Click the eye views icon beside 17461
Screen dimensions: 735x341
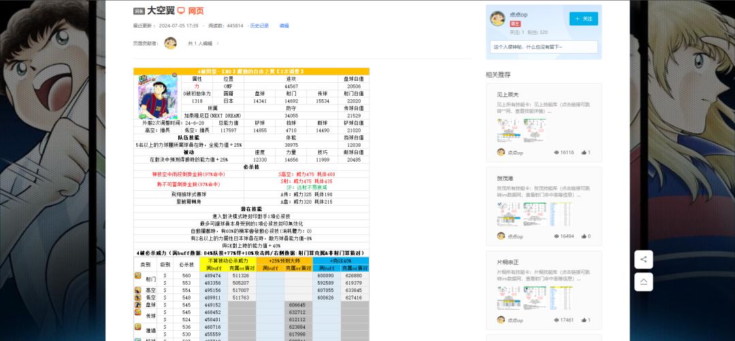[x=557, y=320]
